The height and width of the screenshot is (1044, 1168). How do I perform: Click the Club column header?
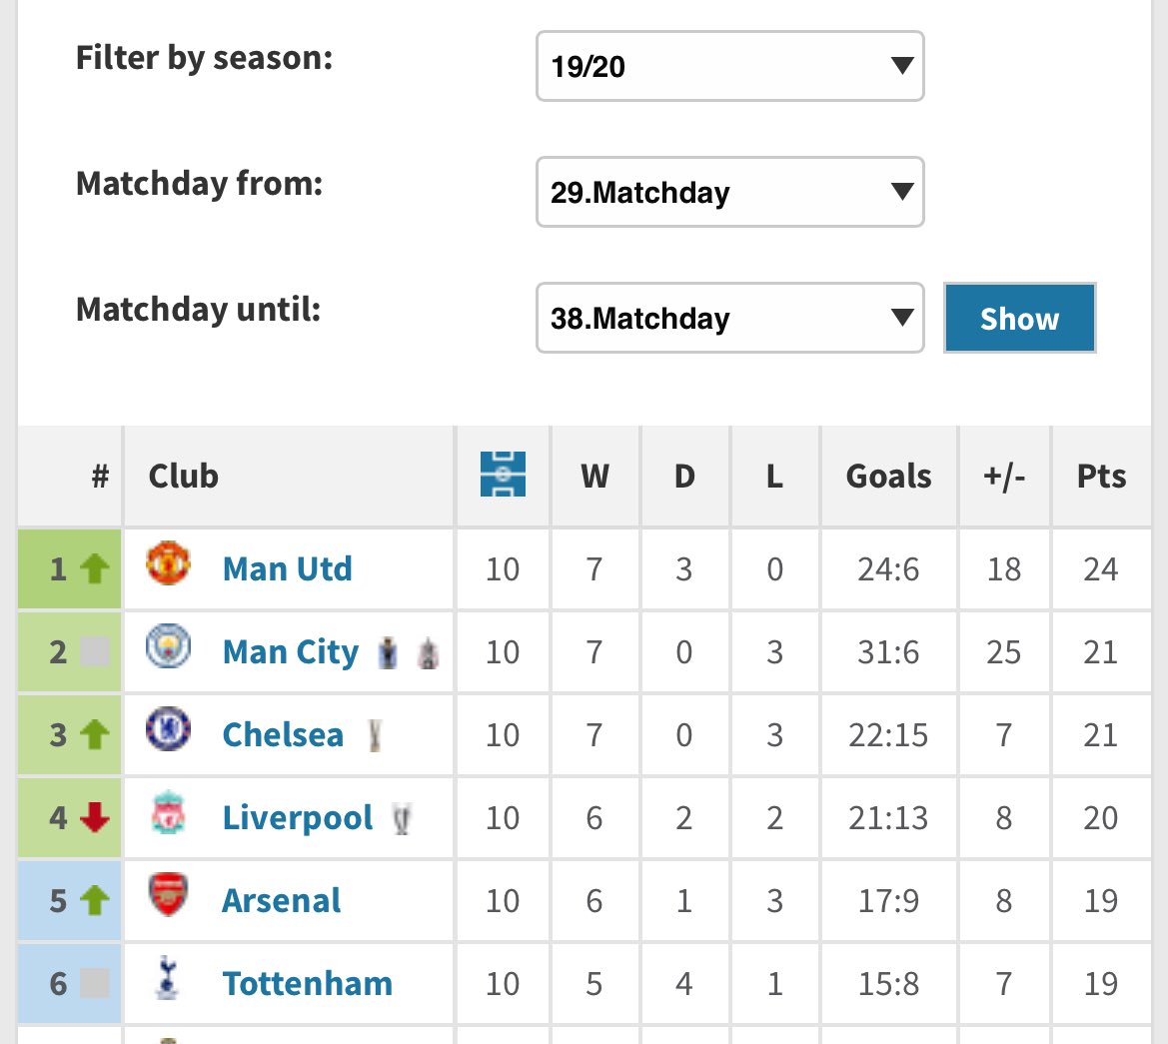pos(183,477)
